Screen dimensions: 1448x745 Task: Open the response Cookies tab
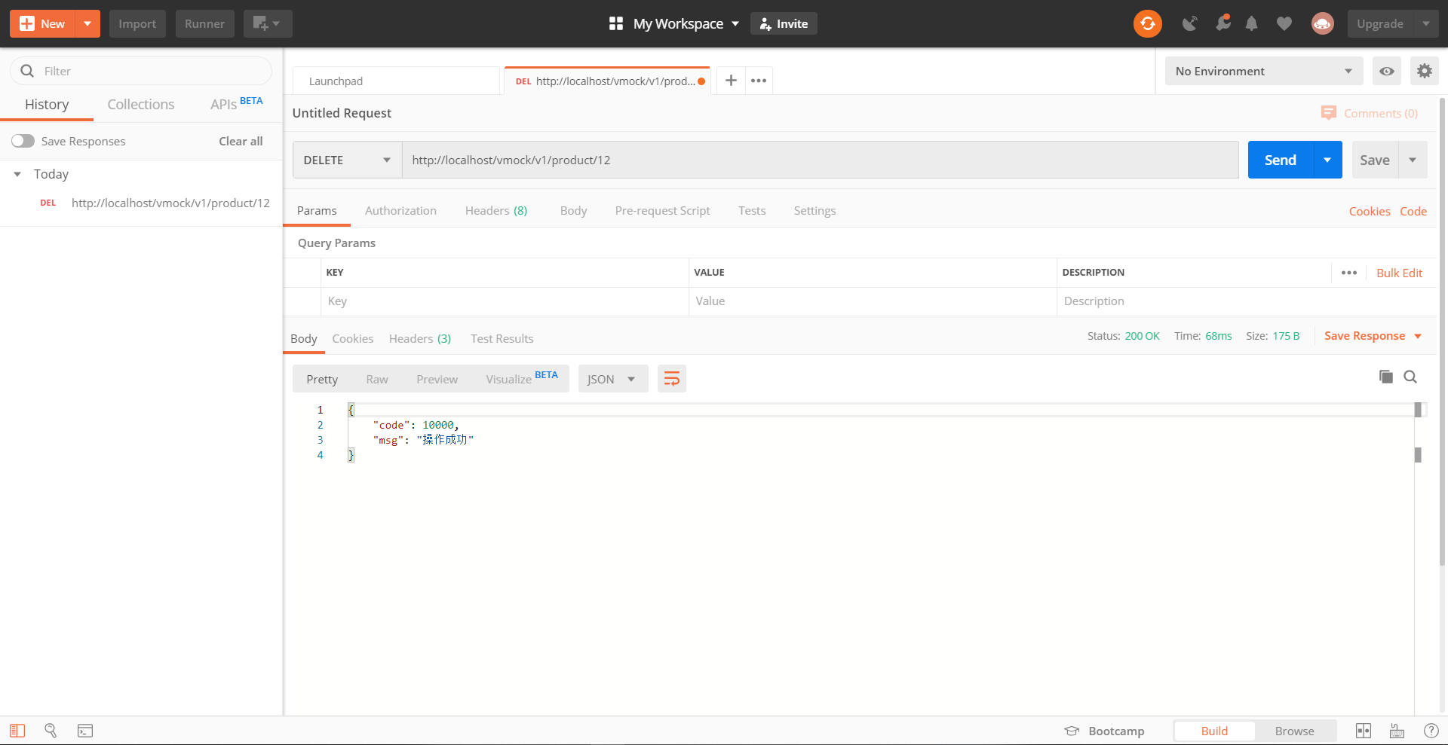(x=352, y=339)
